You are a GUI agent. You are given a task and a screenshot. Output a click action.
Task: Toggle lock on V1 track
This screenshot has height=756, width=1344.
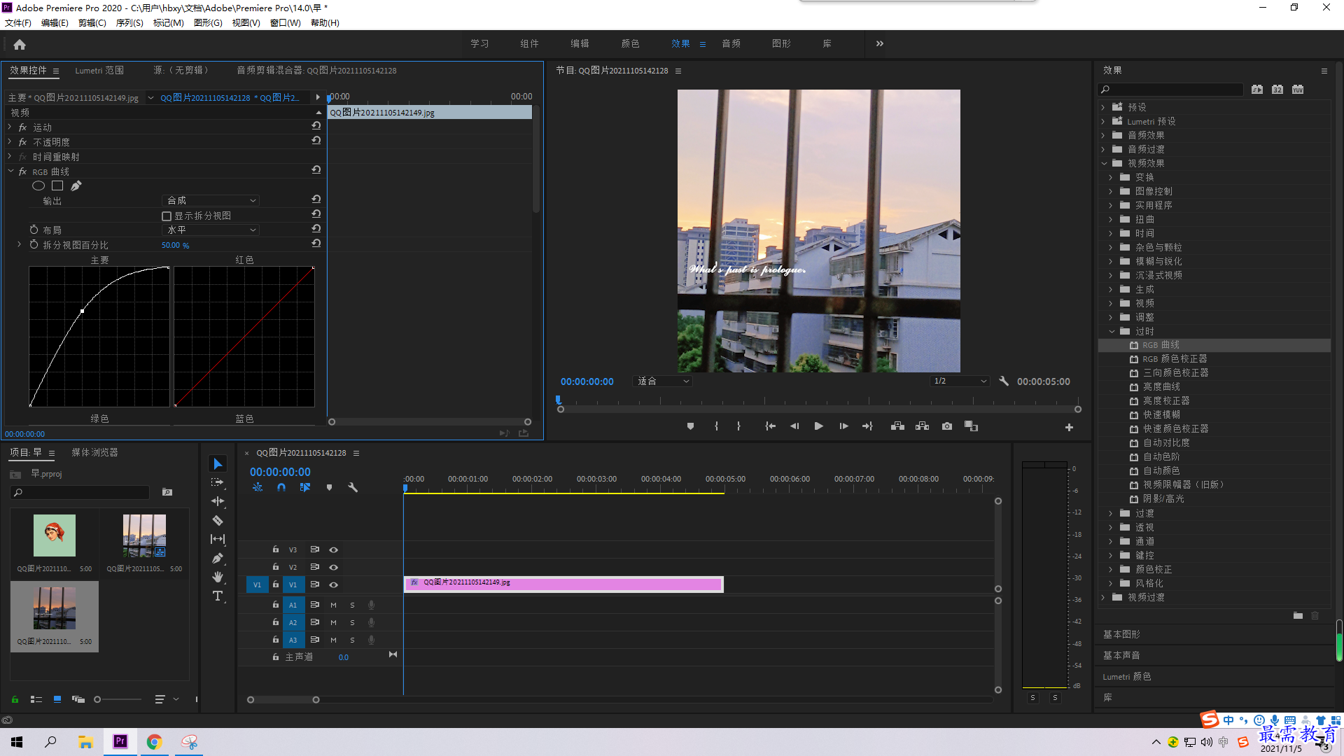point(276,584)
